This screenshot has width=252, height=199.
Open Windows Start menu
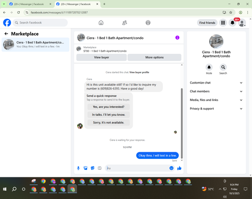[x=5, y=189]
